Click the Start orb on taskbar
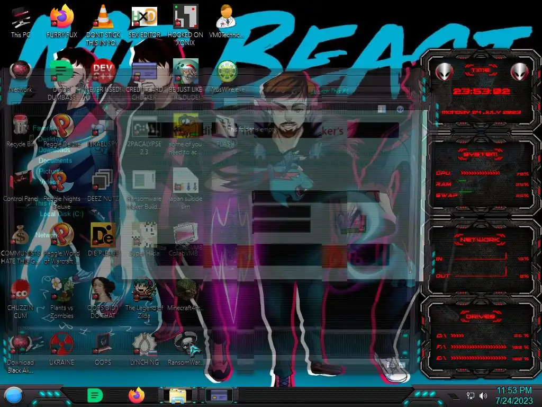The width and height of the screenshot is (542, 407). 14,395
